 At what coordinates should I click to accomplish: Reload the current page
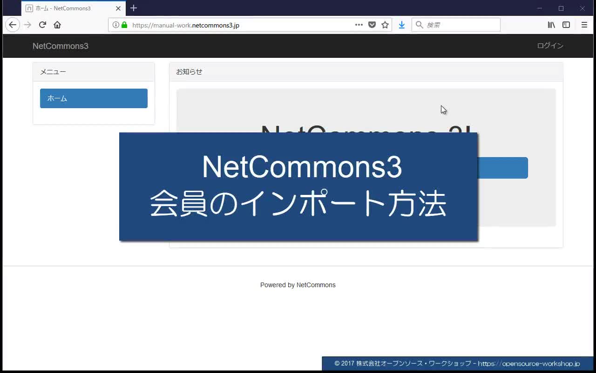click(x=42, y=25)
